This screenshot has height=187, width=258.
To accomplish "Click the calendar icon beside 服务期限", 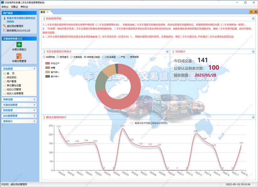I will pyautogui.click(x=4, y=30).
